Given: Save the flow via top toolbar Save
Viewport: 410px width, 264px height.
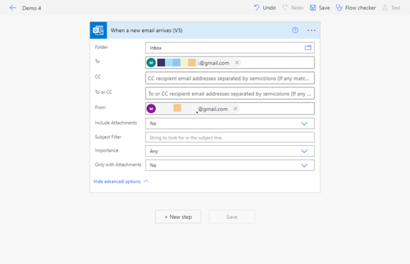Looking at the screenshot, I should (320, 8).
